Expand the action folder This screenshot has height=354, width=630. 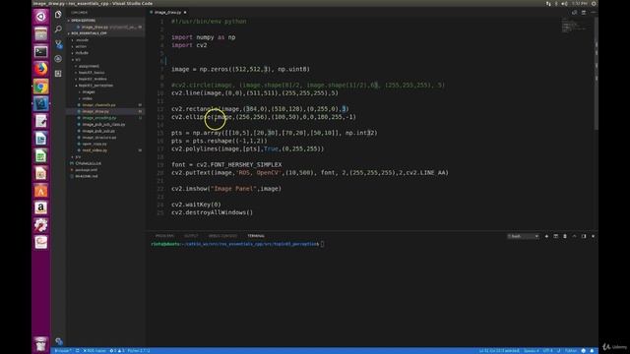[81, 46]
